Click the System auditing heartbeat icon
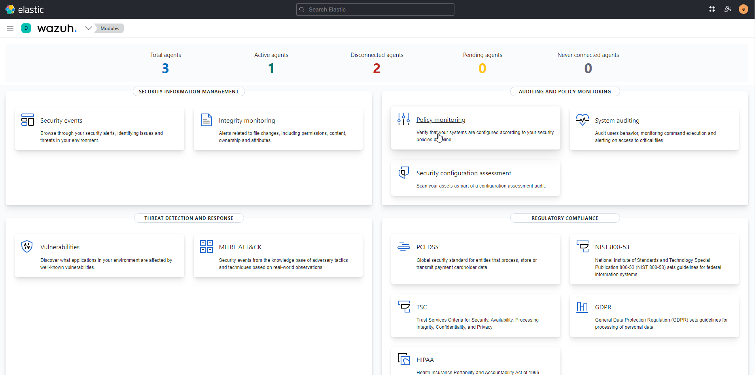 point(582,119)
